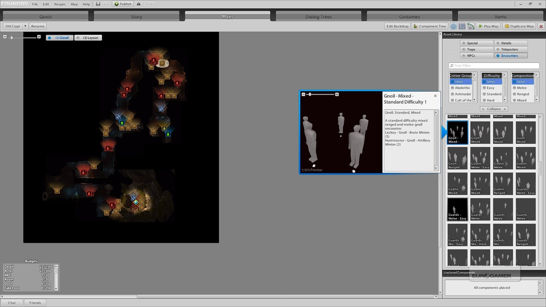
Task: Open the 0 Tasks warning indicator
Action: pyautogui.click(x=145, y=4)
